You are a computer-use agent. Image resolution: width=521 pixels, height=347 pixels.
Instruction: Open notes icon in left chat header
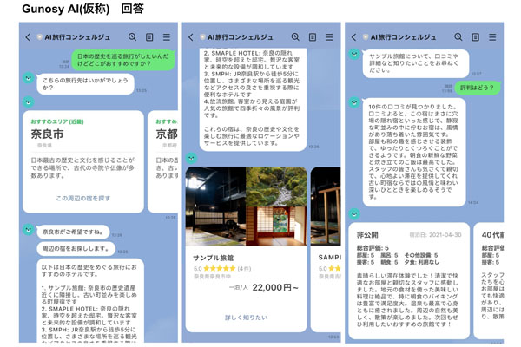pos(149,37)
